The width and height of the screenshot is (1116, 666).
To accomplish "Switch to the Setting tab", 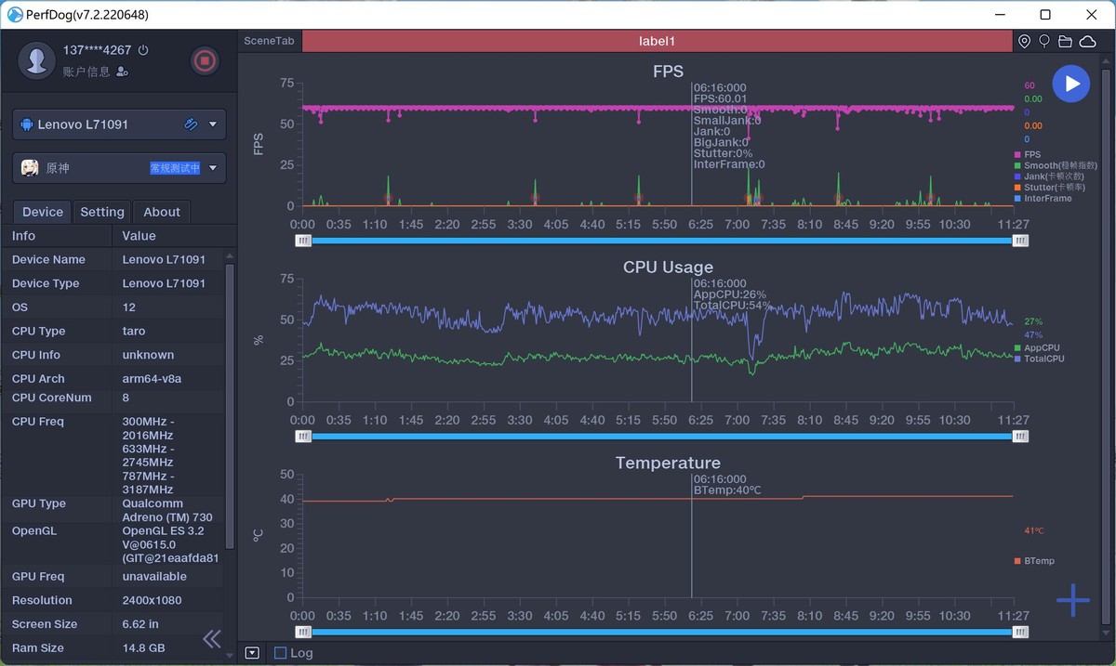I will tap(102, 212).
